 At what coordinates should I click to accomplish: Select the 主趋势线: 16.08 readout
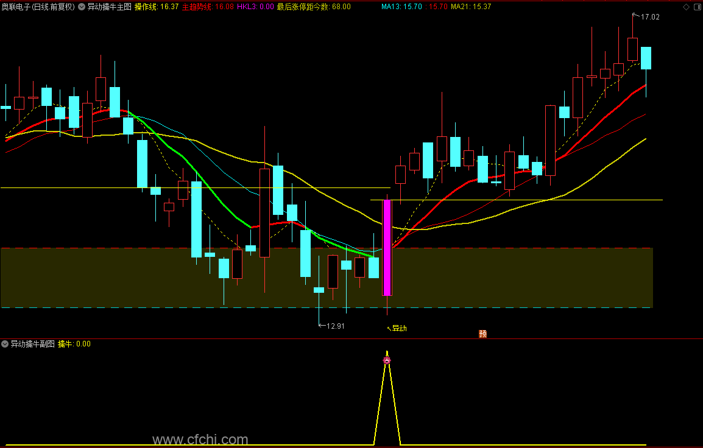tap(208, 7)
